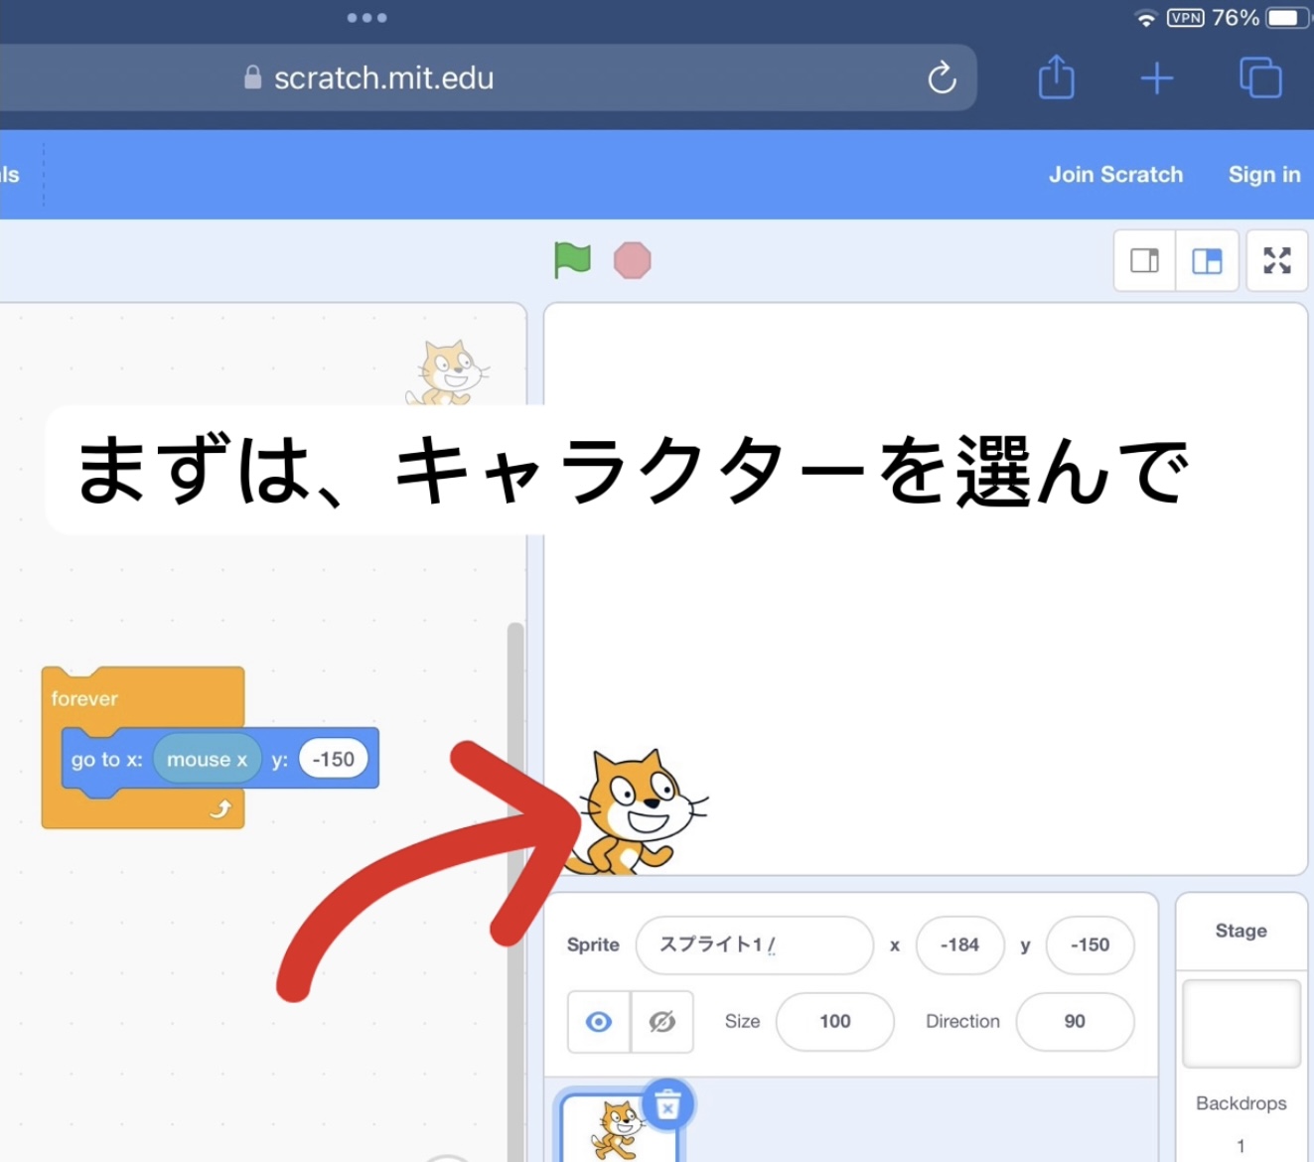Select the Stage backdrop thumbnail

click(x=1241, y=1024)
